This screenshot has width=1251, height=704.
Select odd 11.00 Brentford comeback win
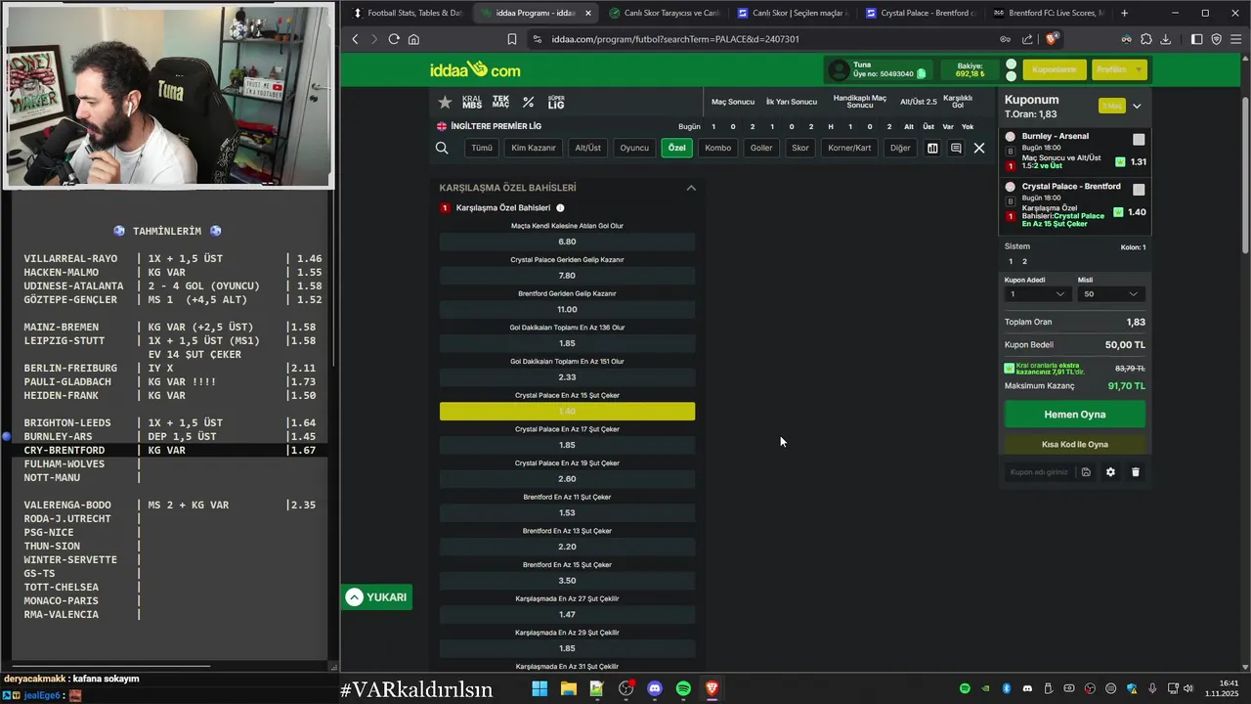(x=567, y=310)
